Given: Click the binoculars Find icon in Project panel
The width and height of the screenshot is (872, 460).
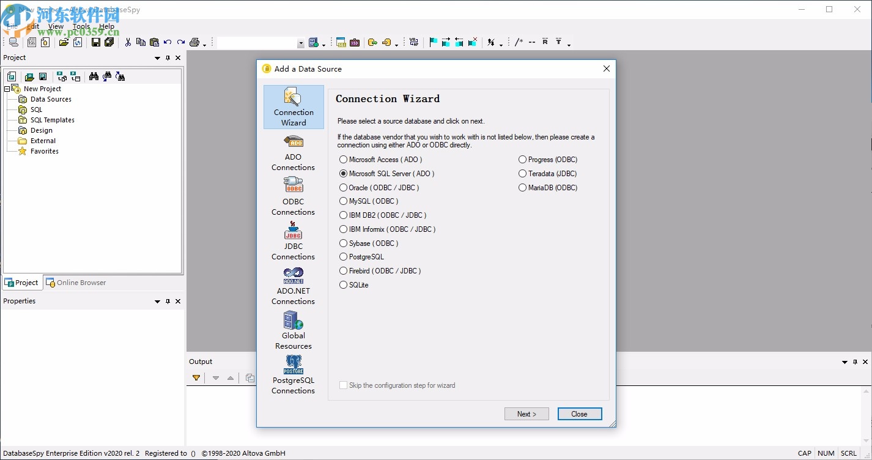Looking at the screenshot, I should 94,76.
